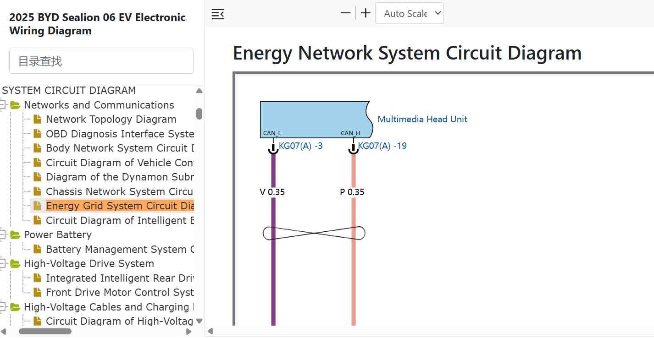Click the 2025 BYD Sealion 06 title

(x=97, y=24)
